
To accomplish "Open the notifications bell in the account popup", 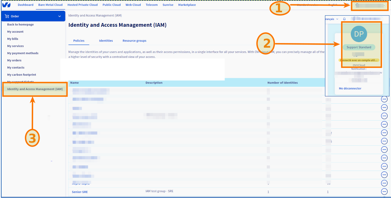I will tap(344, 19).
